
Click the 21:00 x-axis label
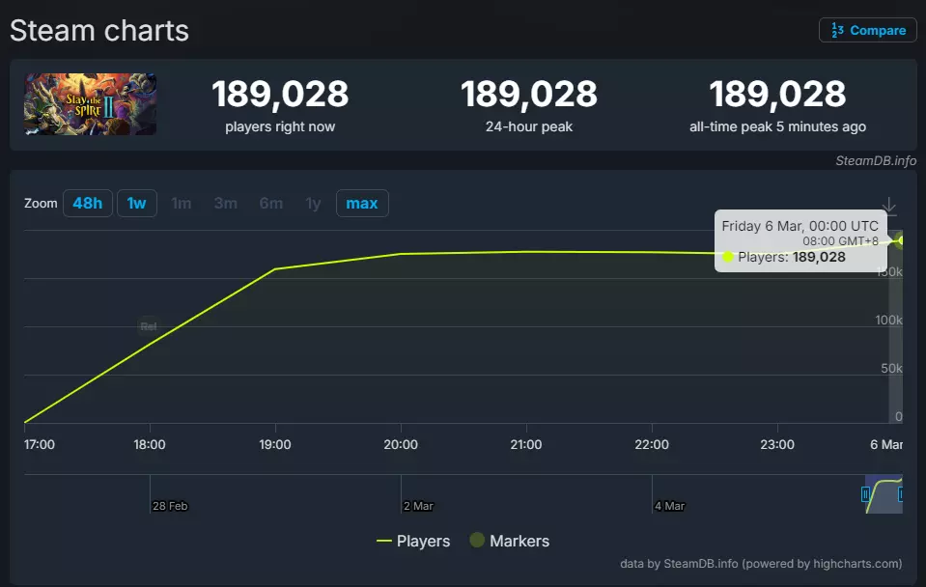525,444
